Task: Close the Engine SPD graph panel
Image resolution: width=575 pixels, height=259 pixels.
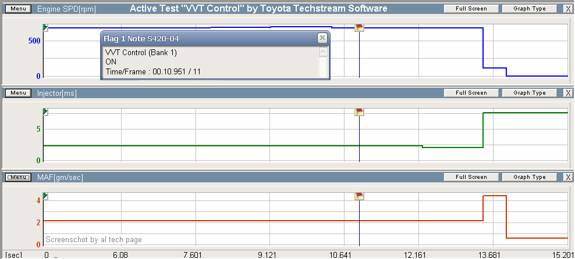Action: coord(568,9)
